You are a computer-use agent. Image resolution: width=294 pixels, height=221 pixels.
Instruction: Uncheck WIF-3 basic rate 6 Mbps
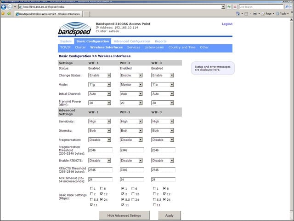pos(164,188)
